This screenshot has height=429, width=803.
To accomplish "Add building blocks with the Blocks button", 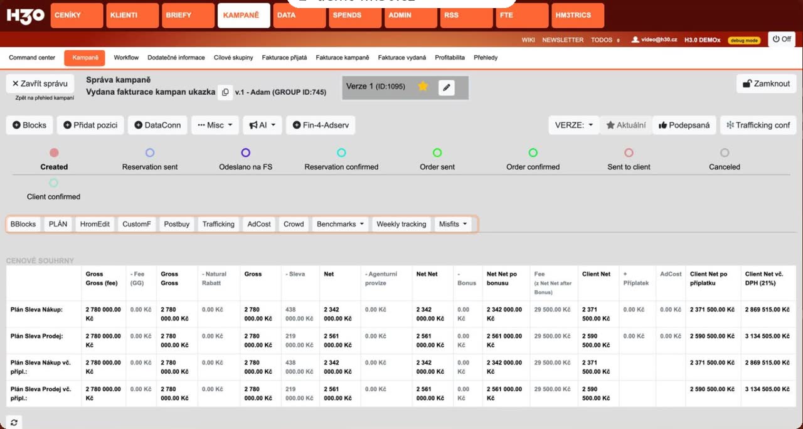I will pos(29,125).
